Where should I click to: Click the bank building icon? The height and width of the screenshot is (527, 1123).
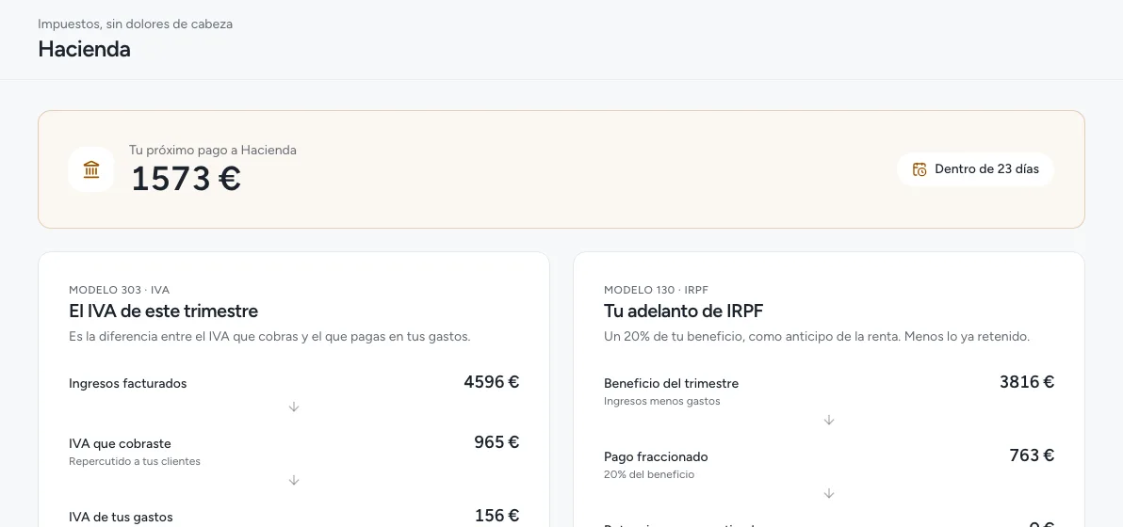(91, 169)
